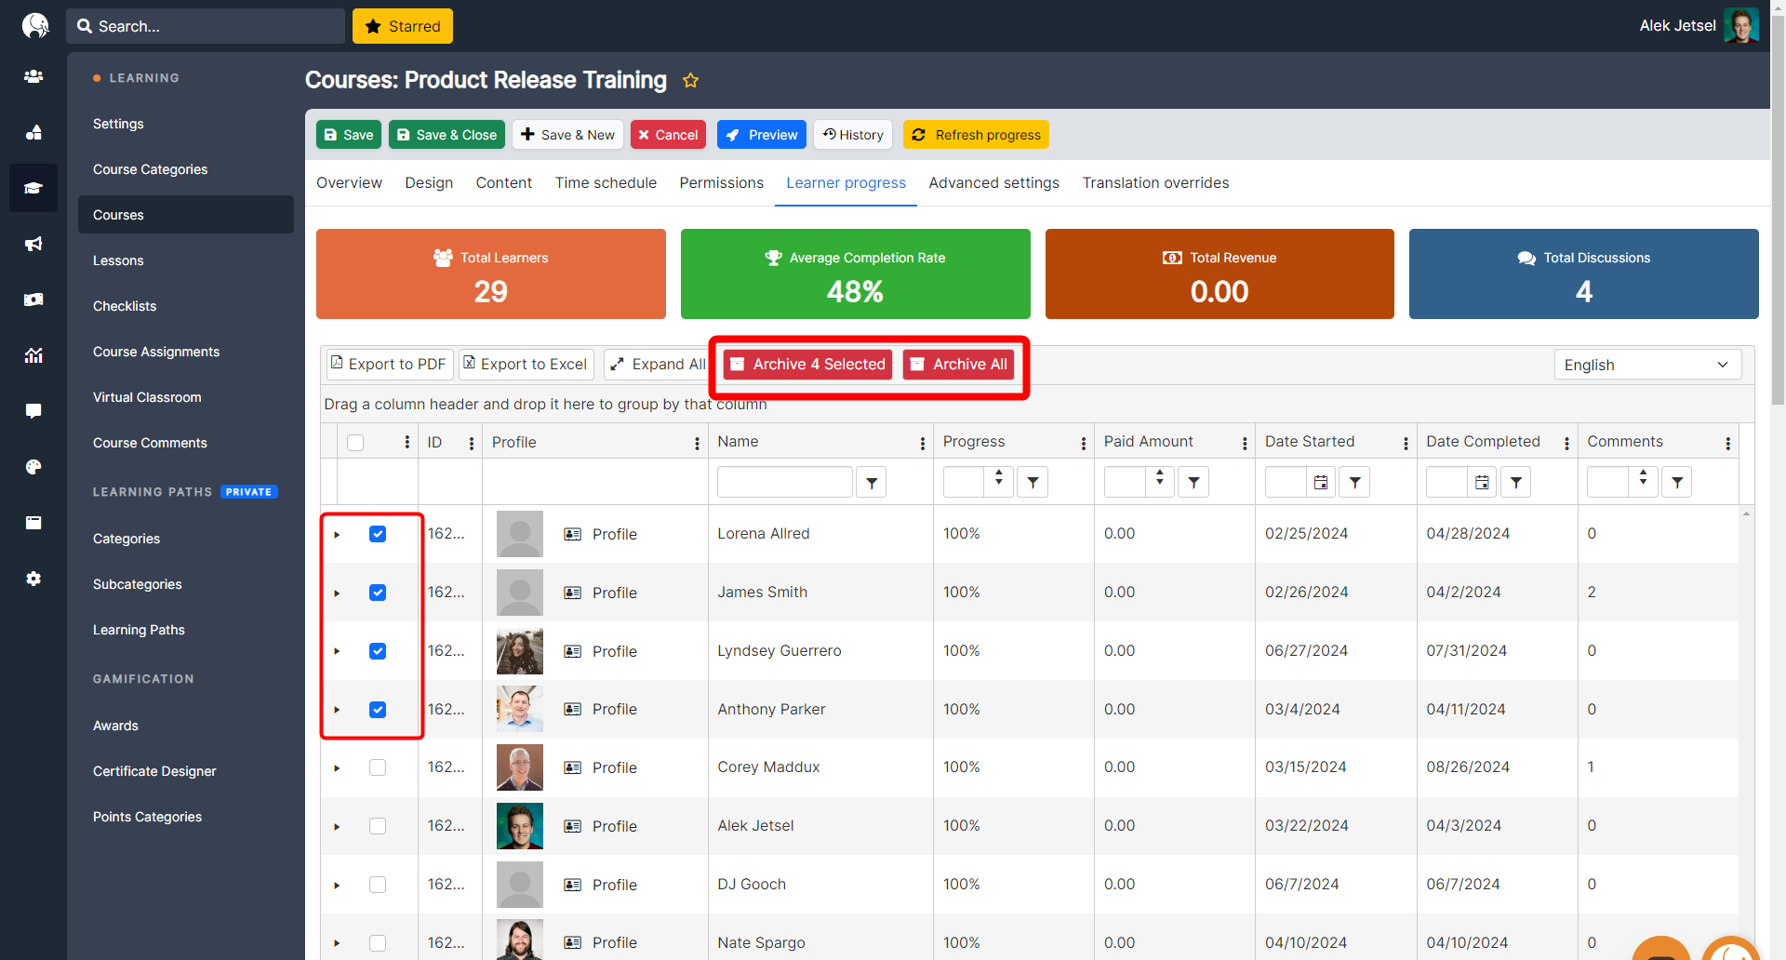This screenshot has height=960, width=1786.
Task: Click the Search input field
Action: [214, 26]
